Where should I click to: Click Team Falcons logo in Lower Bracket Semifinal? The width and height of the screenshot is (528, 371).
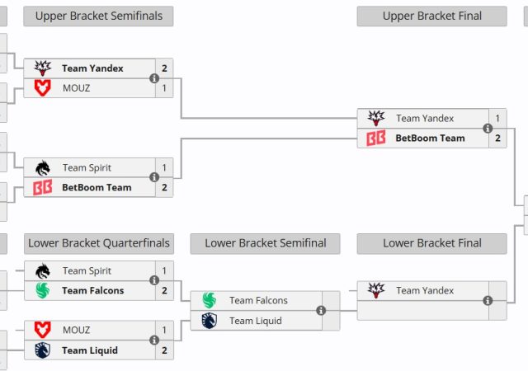coord(209,300)
